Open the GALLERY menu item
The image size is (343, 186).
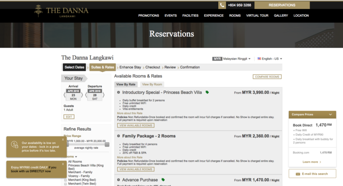click(x=281, y=16)
